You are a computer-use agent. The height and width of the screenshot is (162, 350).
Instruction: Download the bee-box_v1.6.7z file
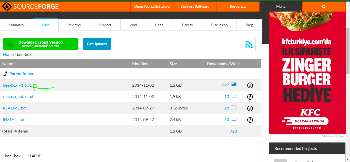click(x=17, y=85)
